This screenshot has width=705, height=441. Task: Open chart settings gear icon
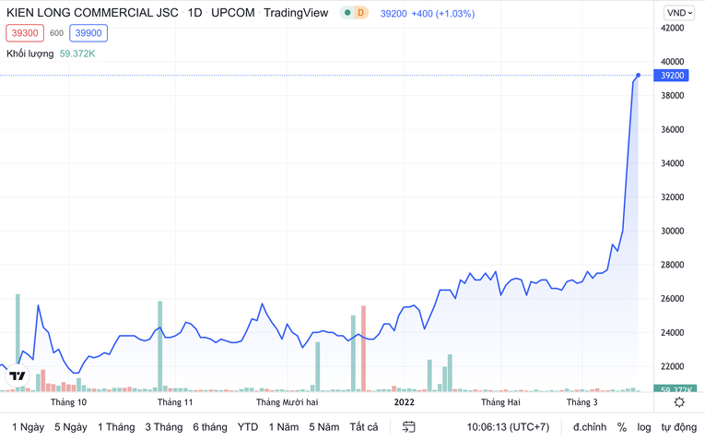click(679, 402)
